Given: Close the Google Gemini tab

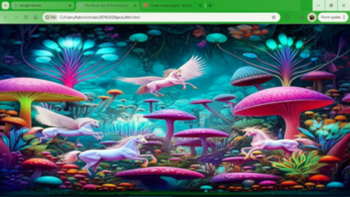Looking at the screenshot, I should coord(70,5).
